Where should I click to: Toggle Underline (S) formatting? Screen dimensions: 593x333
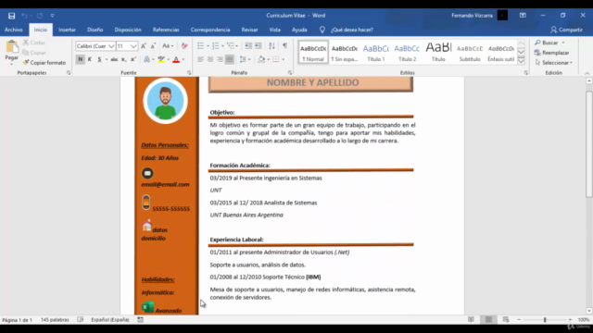click(99, 59)
